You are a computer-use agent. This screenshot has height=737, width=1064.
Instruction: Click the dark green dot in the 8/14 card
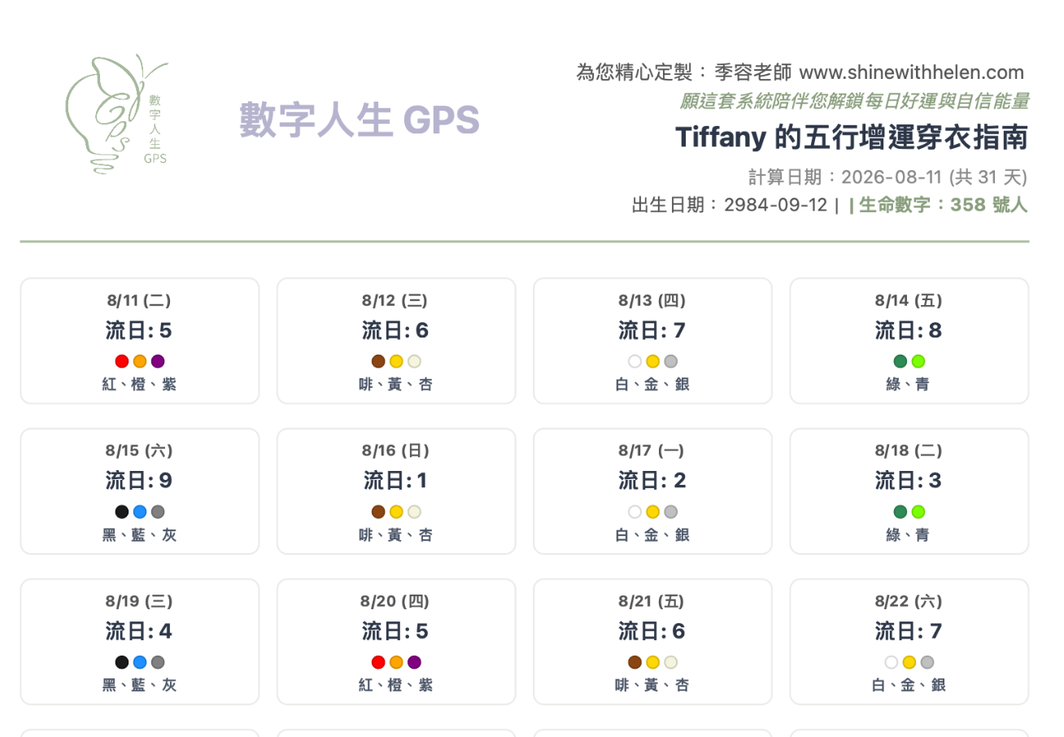(x=900, y=361)
